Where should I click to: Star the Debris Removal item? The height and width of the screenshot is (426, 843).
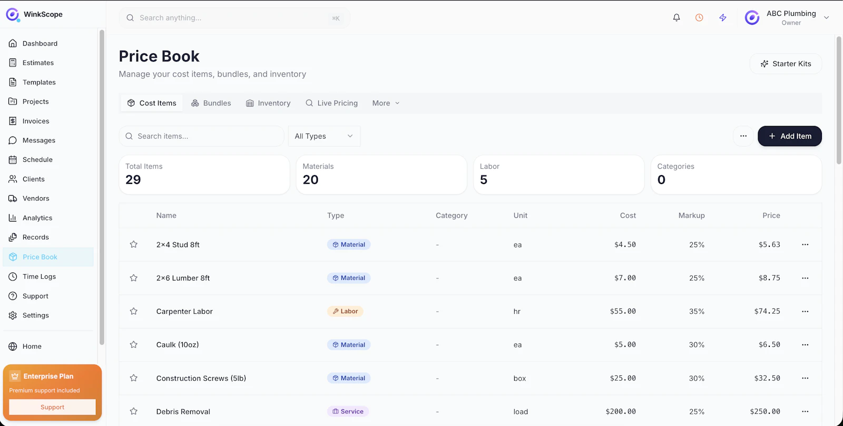[134, 411]
